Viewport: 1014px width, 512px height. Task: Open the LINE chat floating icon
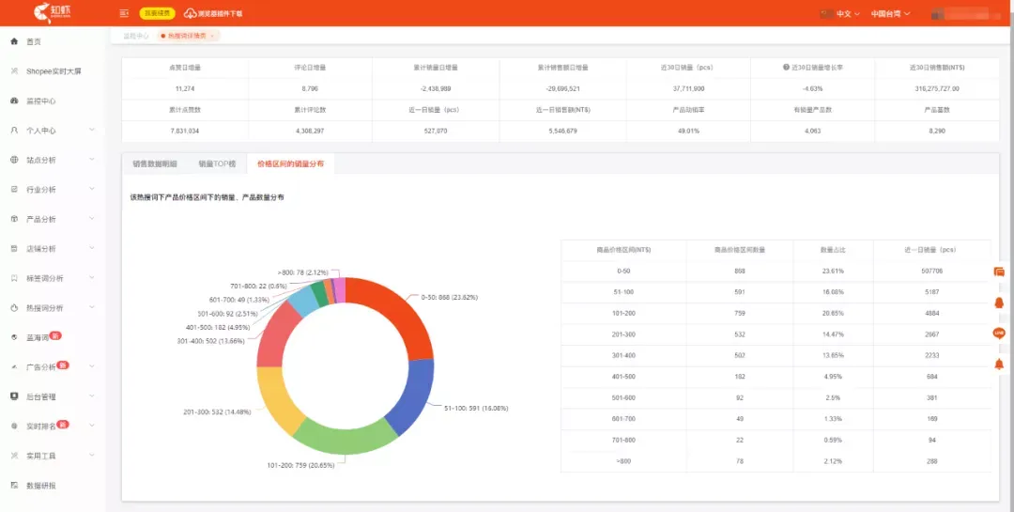click(x=999, y=333)
